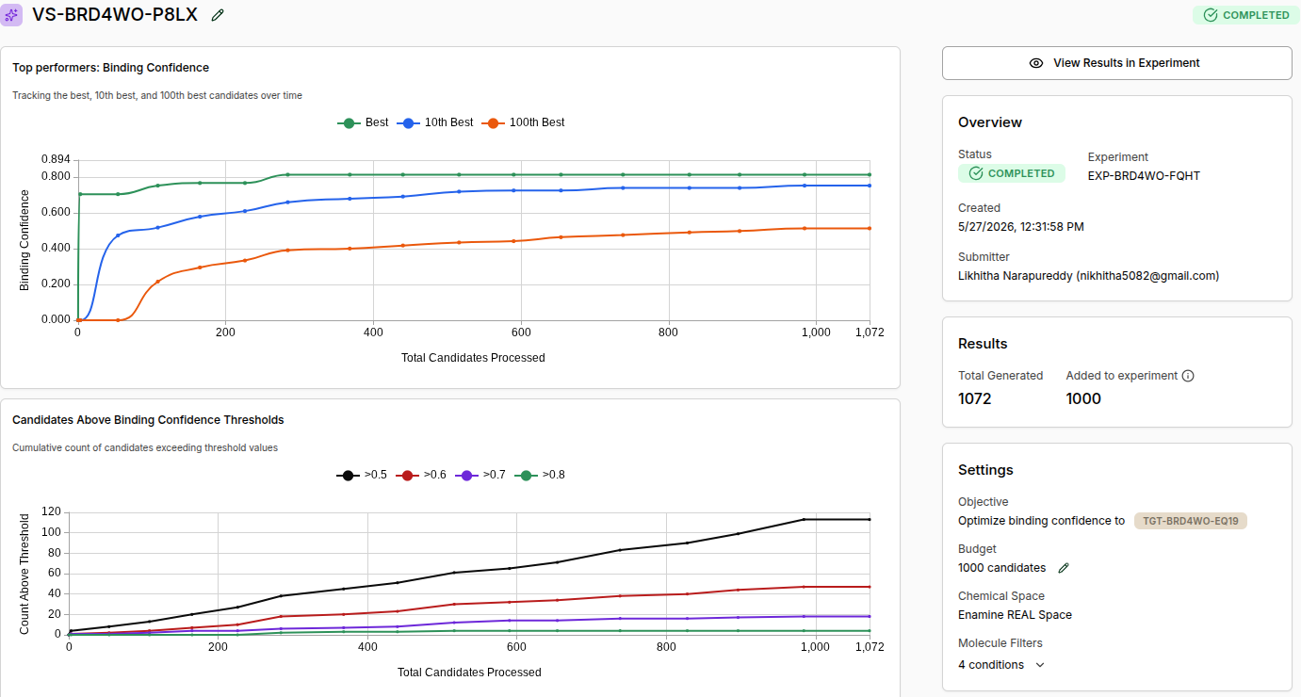The image size is (1301, 697).
Task: Click the final data point on Best line
Action: coord(870,174)
